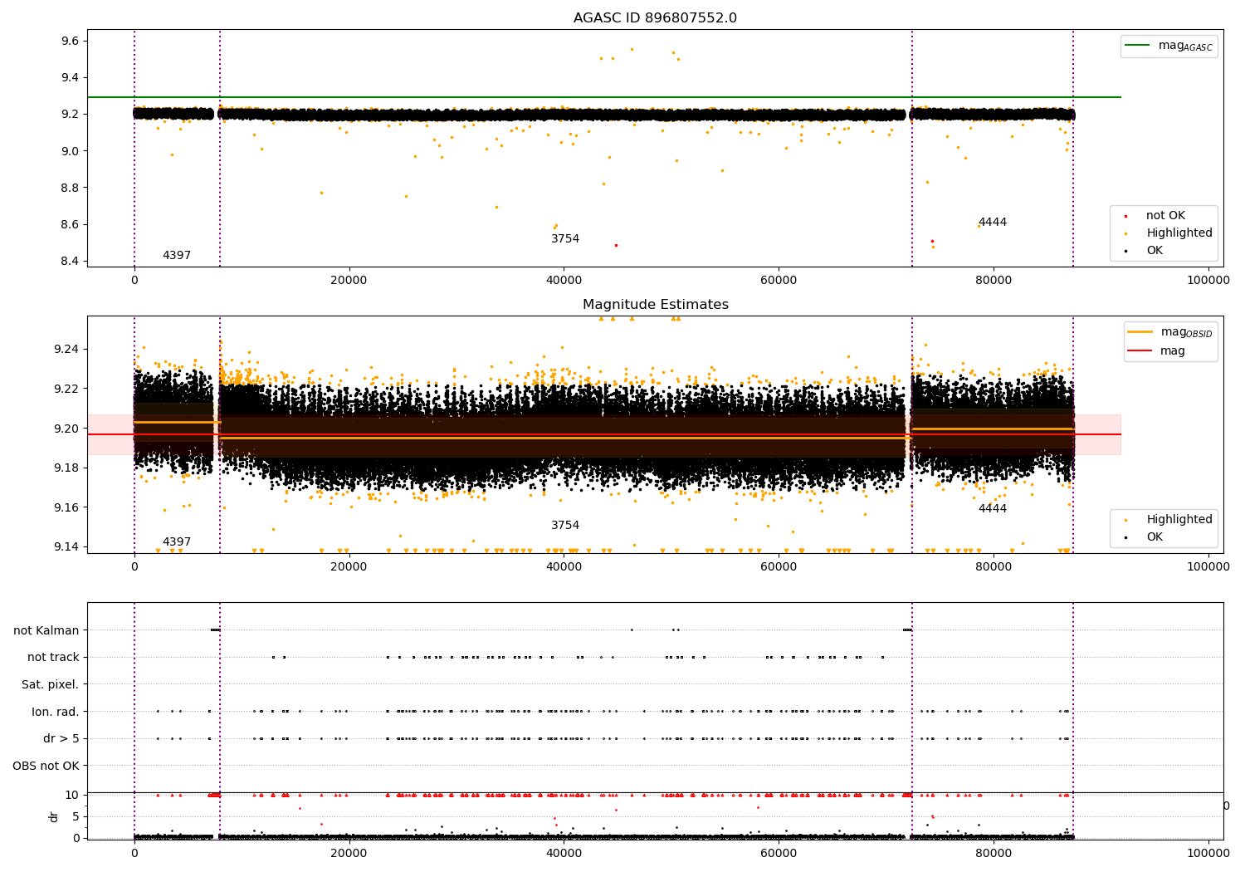Click the '4444' annotation in the top plot
1245x872 pixels.
(993, 223)
